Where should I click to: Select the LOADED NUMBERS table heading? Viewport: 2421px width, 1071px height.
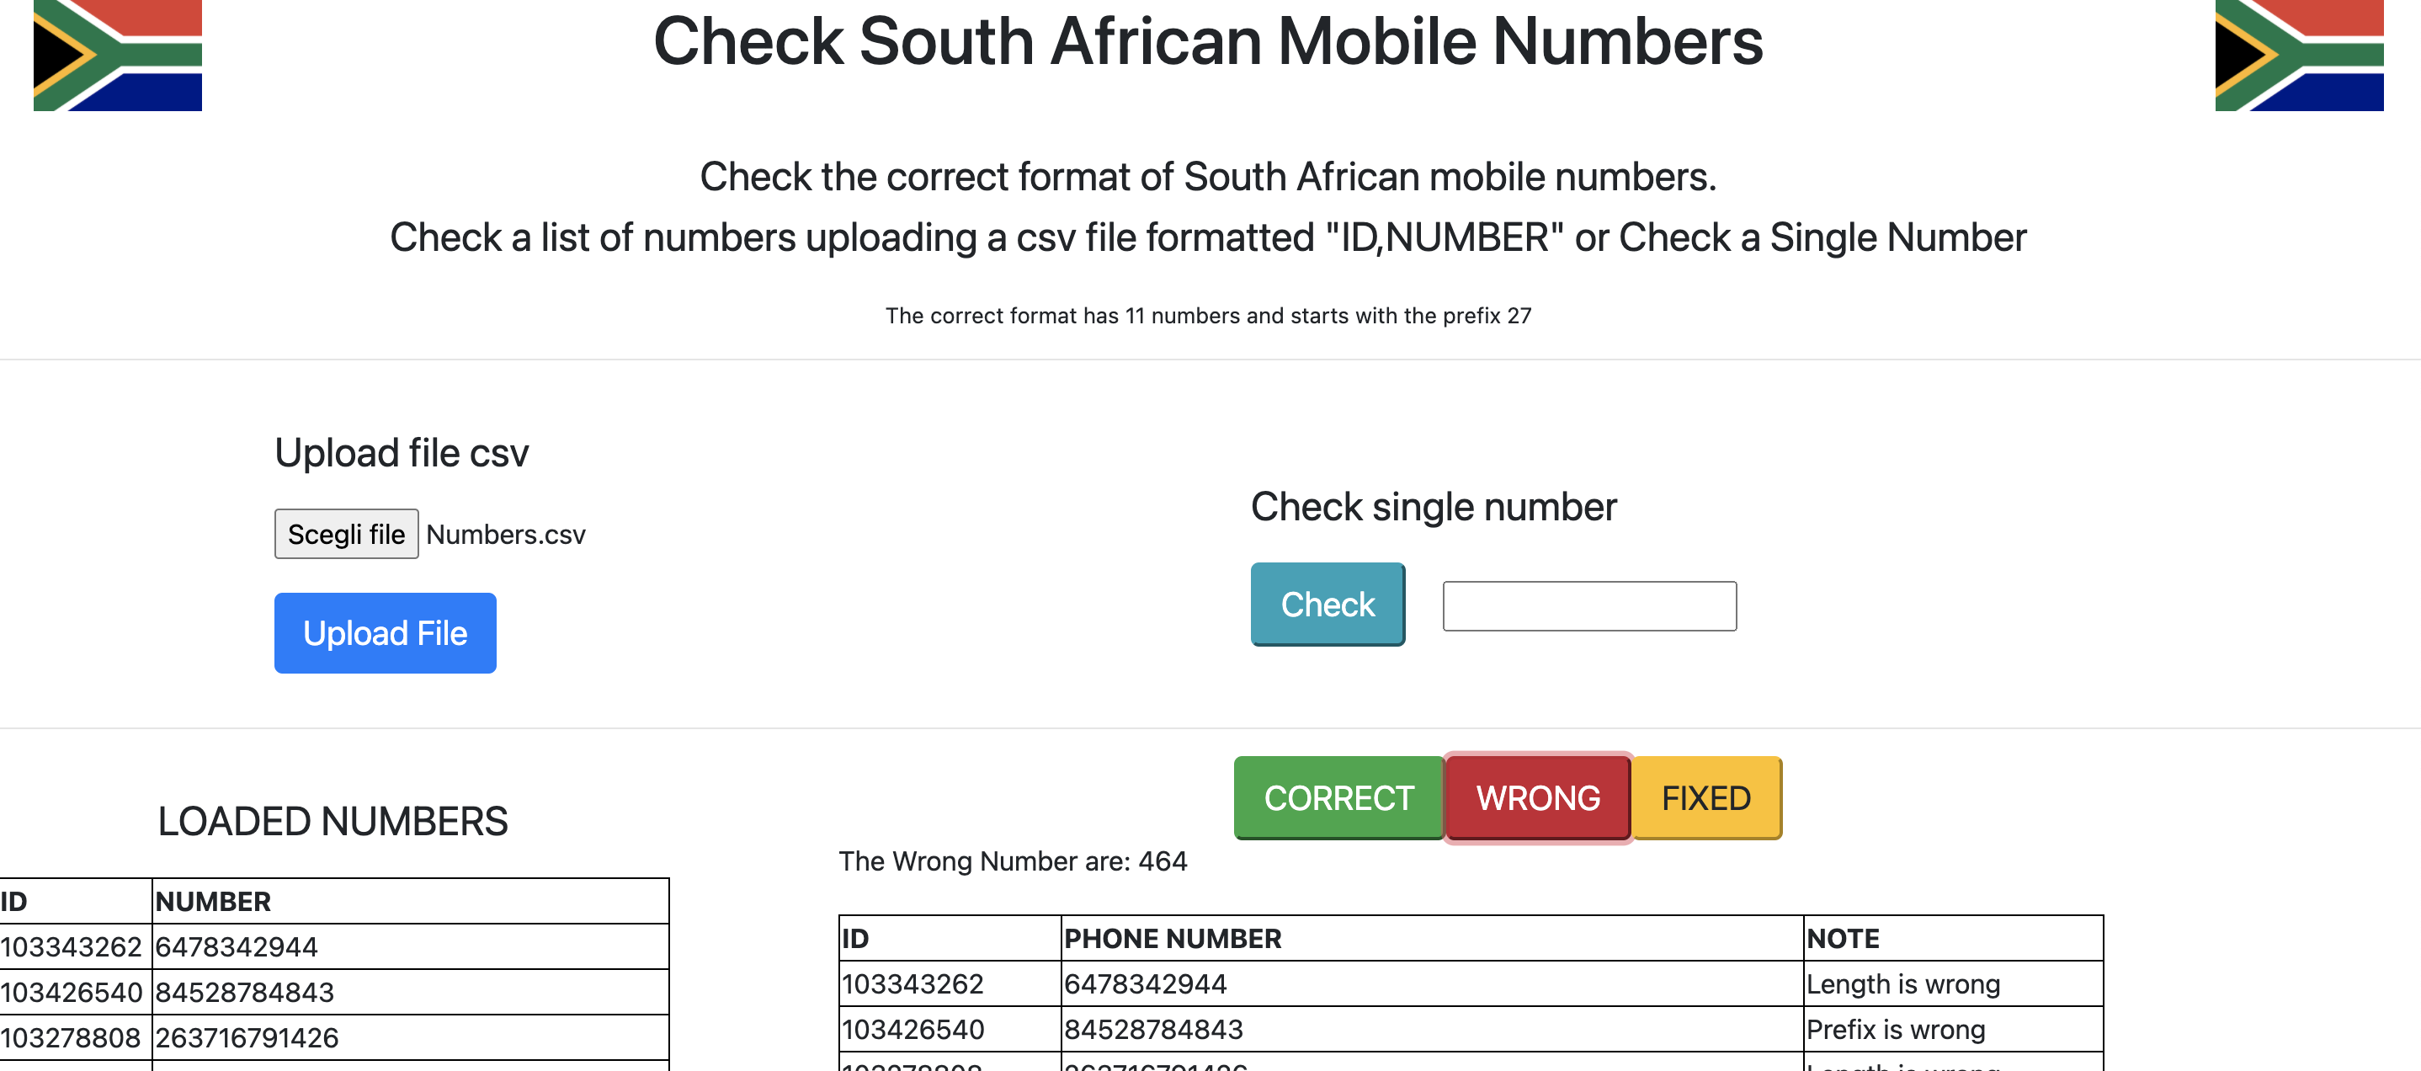pos(333,821)
